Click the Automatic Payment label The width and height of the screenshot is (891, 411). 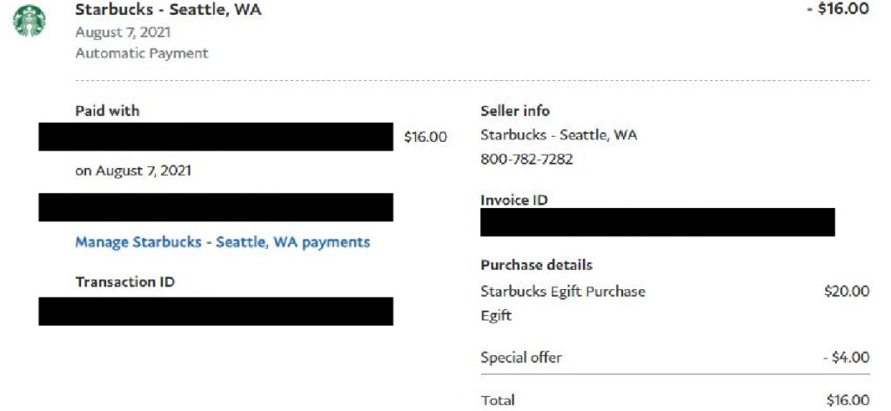[142, 53]
